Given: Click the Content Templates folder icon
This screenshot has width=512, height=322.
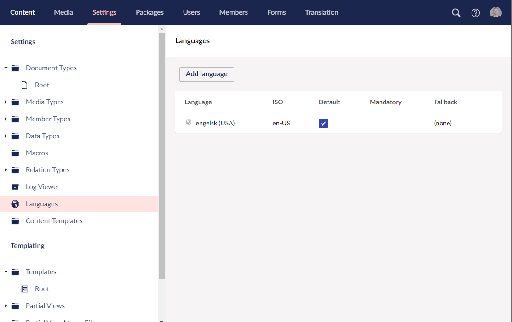Looking at the screenshot, I should [15, 220].
